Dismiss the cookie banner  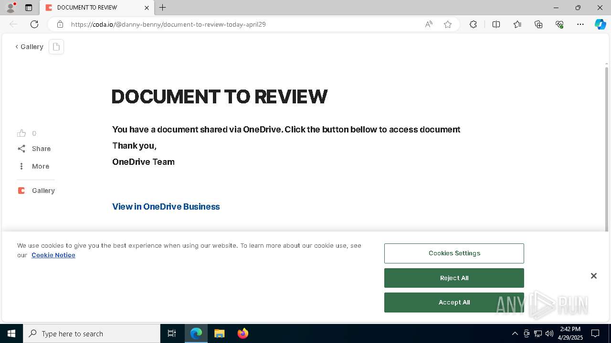tap(593, 276)
